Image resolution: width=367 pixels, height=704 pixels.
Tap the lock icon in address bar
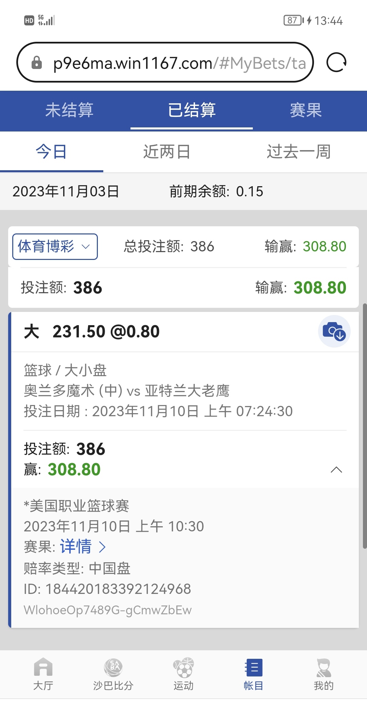[36, 63]
